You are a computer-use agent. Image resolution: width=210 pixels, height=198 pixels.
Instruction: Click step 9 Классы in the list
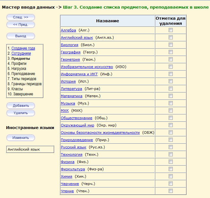[x=17, y=89]
